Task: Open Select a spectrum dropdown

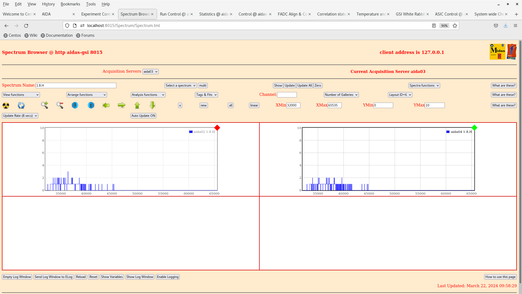Action: 181,85
